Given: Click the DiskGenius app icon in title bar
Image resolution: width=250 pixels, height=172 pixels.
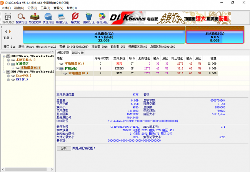Looking at the screenshot, I should [2, 3].
